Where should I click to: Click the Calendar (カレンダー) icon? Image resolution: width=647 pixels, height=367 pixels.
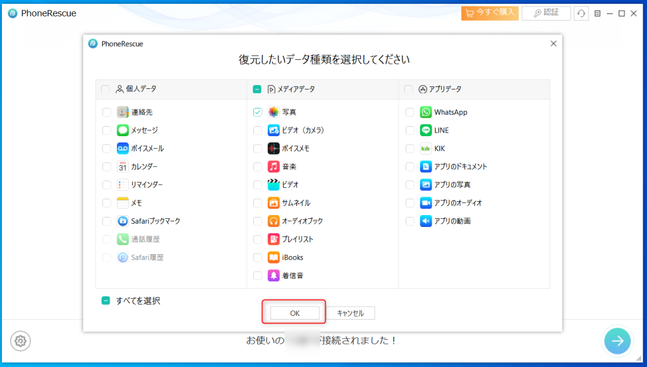coord(123,166)
